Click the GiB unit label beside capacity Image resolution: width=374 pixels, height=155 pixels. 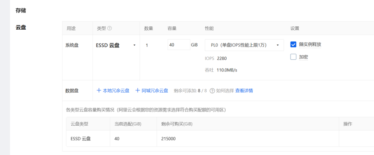pos(194,45)
